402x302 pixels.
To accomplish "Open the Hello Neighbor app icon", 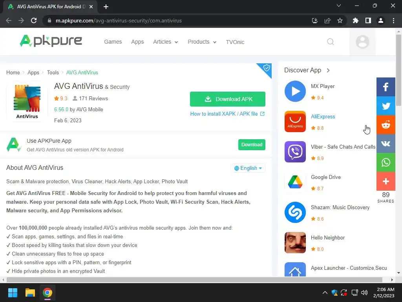I will (x=295, y=243).
